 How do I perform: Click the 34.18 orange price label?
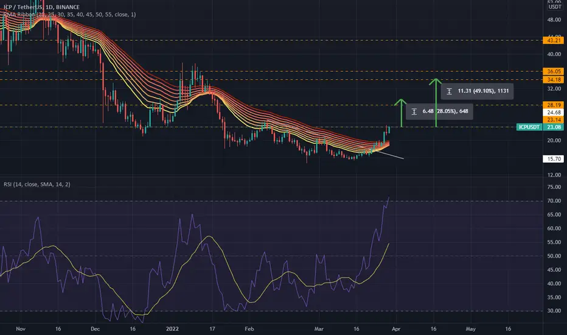tap(553, 80)
